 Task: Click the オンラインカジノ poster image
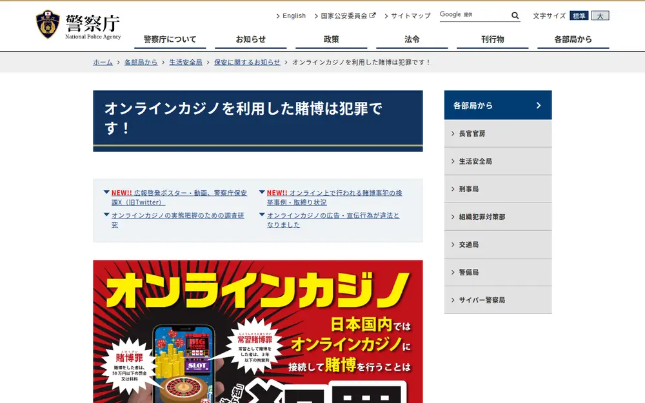[258, 331]
